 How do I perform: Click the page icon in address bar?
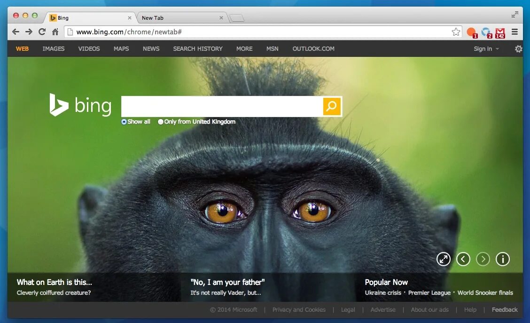coord(70,32)
